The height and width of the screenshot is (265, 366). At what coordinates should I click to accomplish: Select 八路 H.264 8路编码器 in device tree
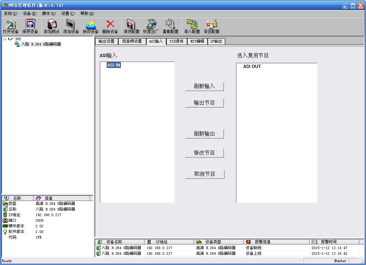41,44
